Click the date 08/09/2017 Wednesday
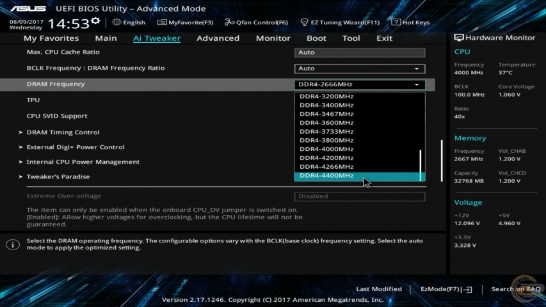 point(26,24)
